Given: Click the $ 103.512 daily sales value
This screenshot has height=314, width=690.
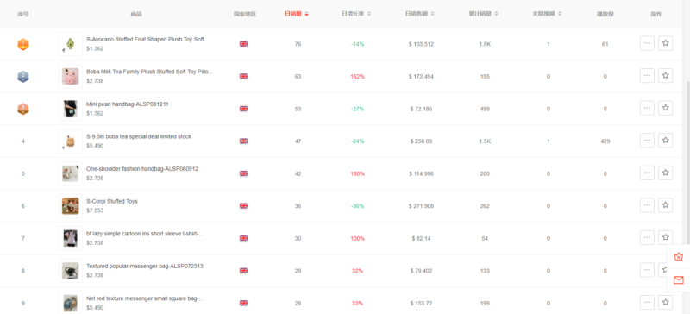Looking at the screenshot, I should (x=421, y=44).
